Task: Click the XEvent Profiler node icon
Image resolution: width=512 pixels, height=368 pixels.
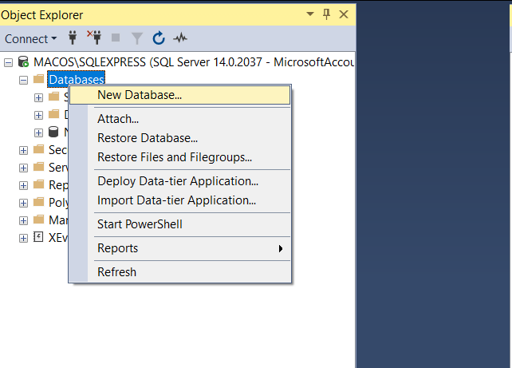Action: click(39, 238)
